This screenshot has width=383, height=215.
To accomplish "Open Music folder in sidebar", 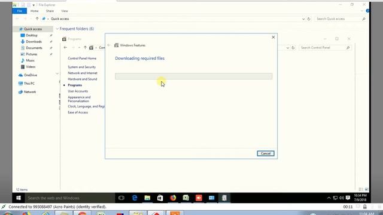I will (30, 60).
